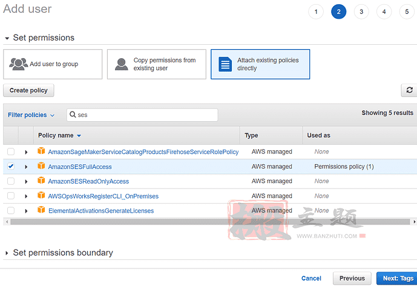Image resolution: width=417 pixels, height=286 pixels.
Task: Click policy icon beside ElementalActivationsGenerateLicenses
Action: pyautogui.click(x=41, y=210)
